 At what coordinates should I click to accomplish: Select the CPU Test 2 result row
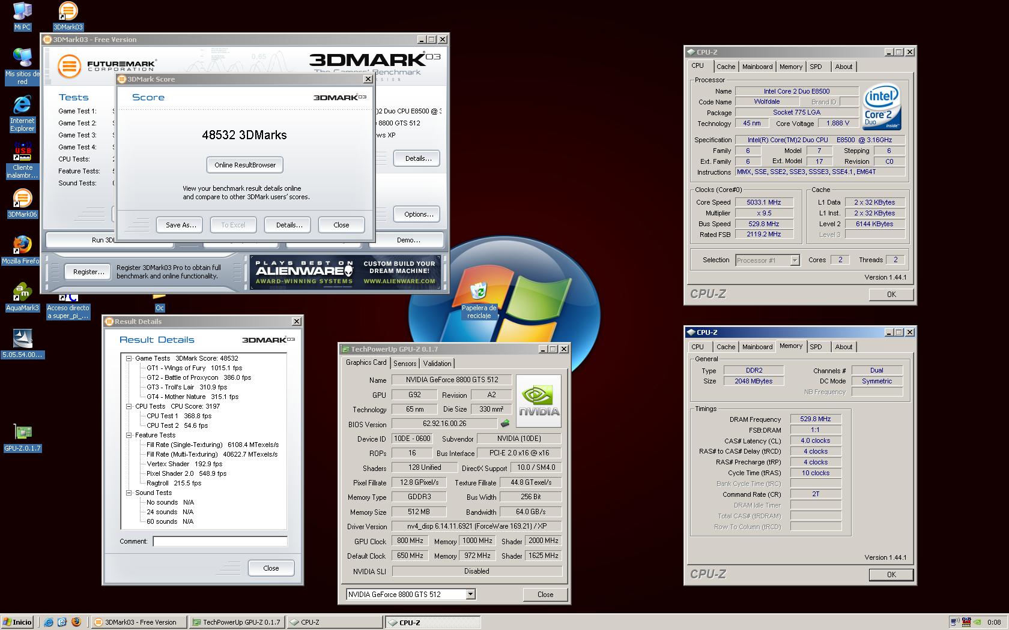[x=177, y=425]
